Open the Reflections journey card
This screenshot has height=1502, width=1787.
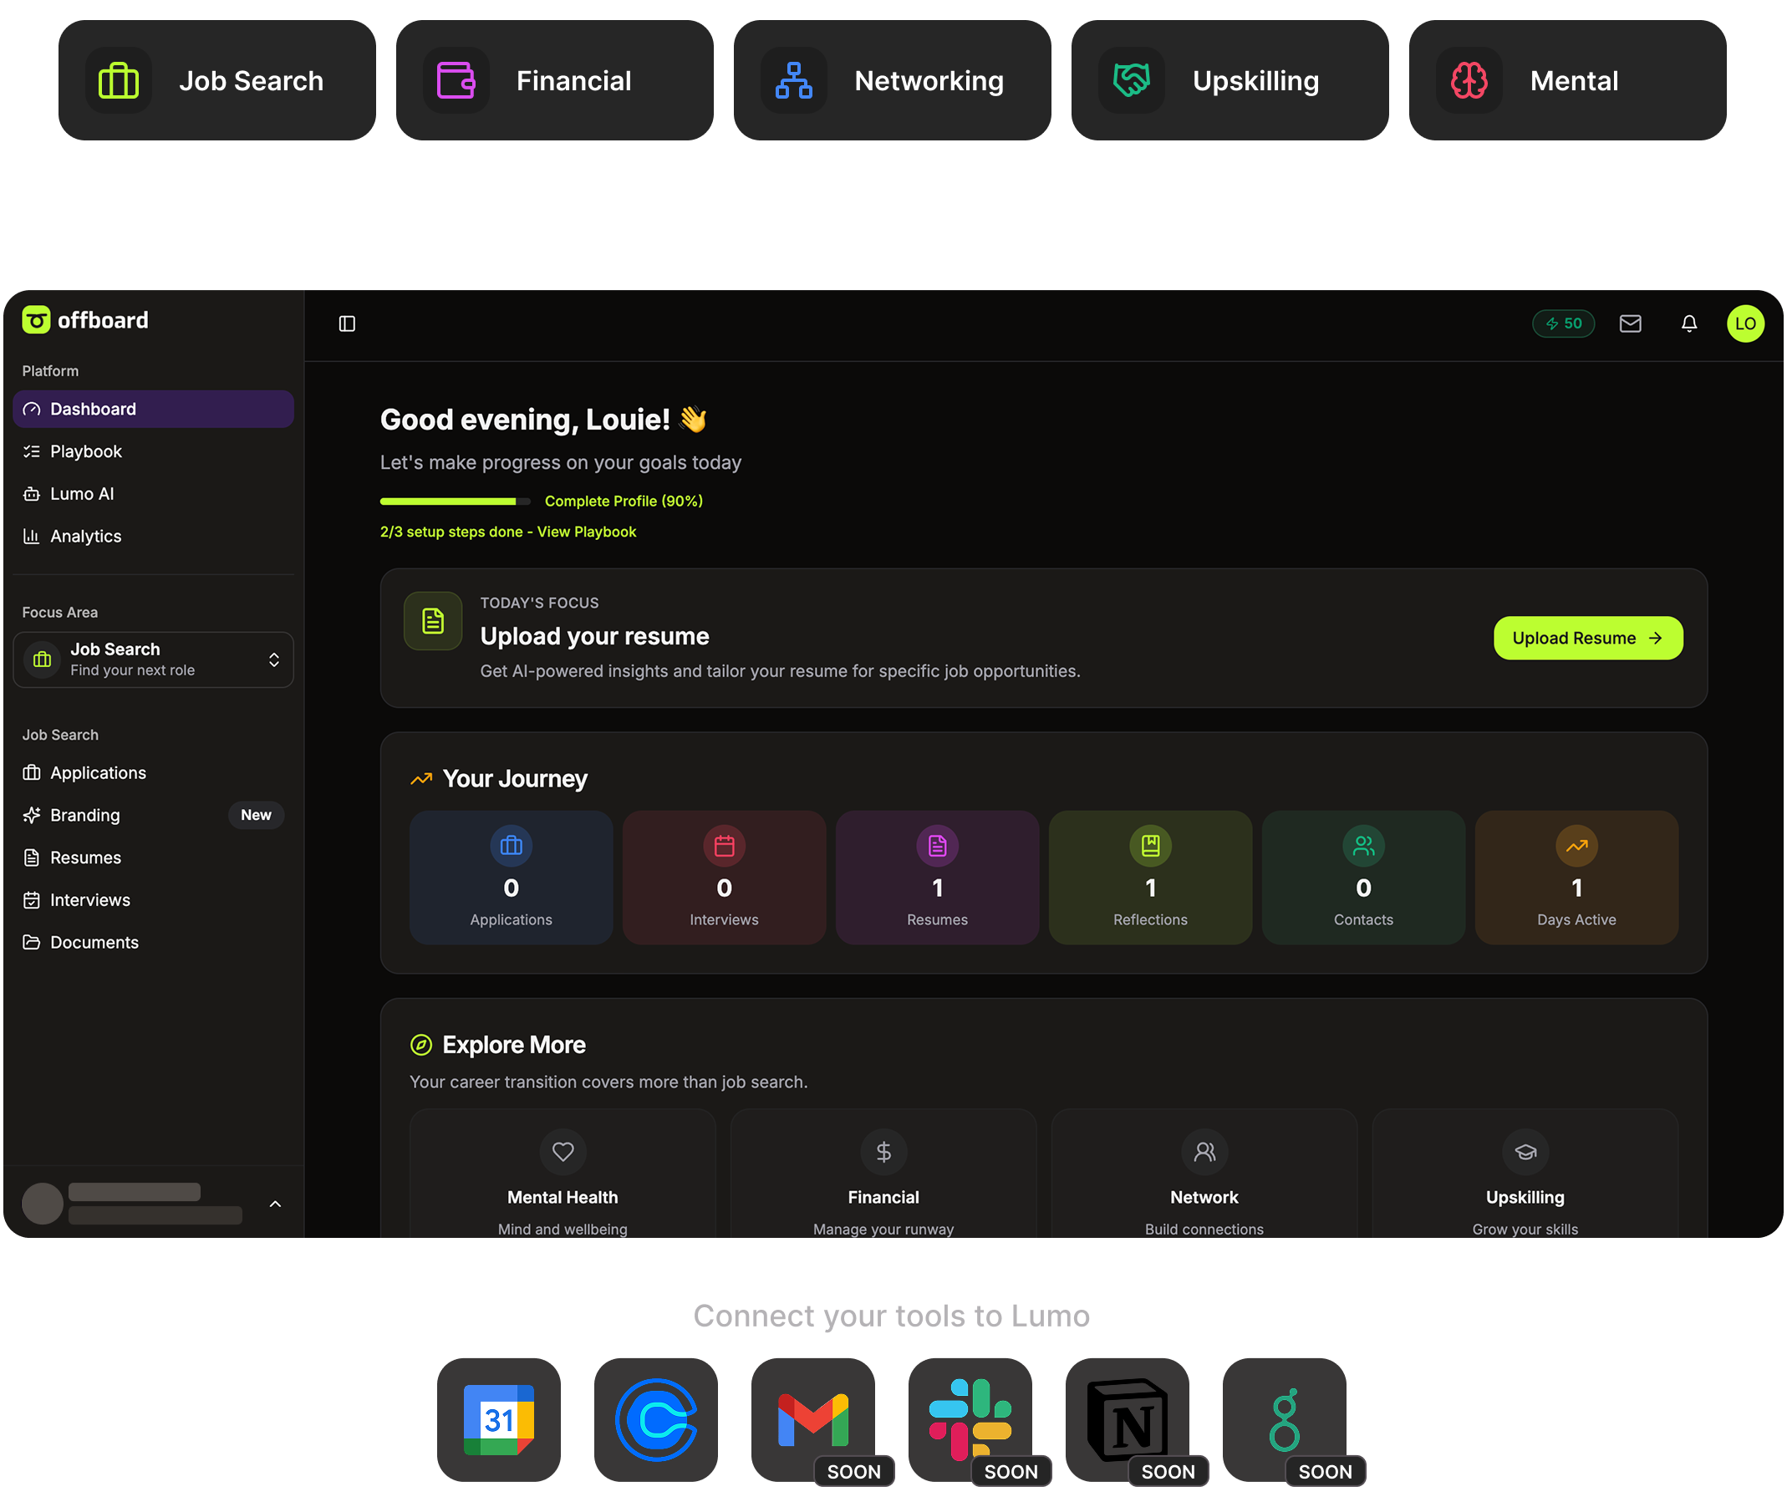1149,877
